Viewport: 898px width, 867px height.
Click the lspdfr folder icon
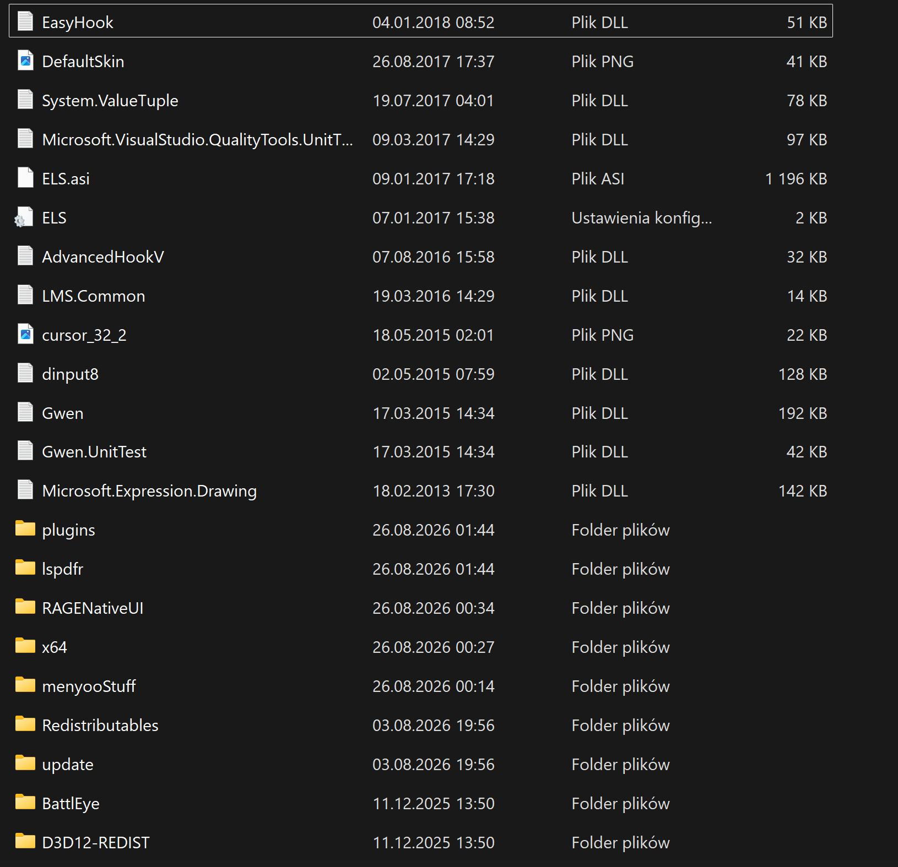pyautogui.click(x=25, y=568)
